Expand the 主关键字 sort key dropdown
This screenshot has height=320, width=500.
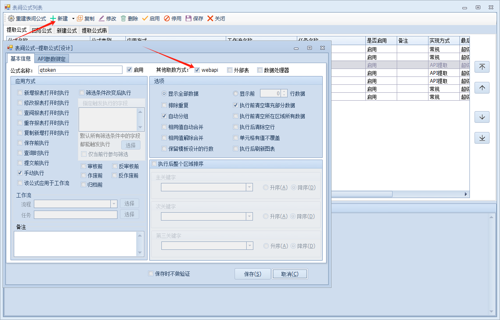click(x=249, y=187)
